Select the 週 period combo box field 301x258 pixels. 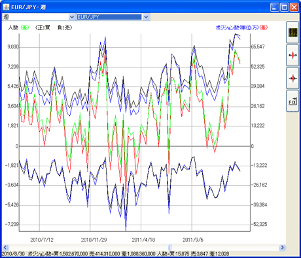pos(39,17)
